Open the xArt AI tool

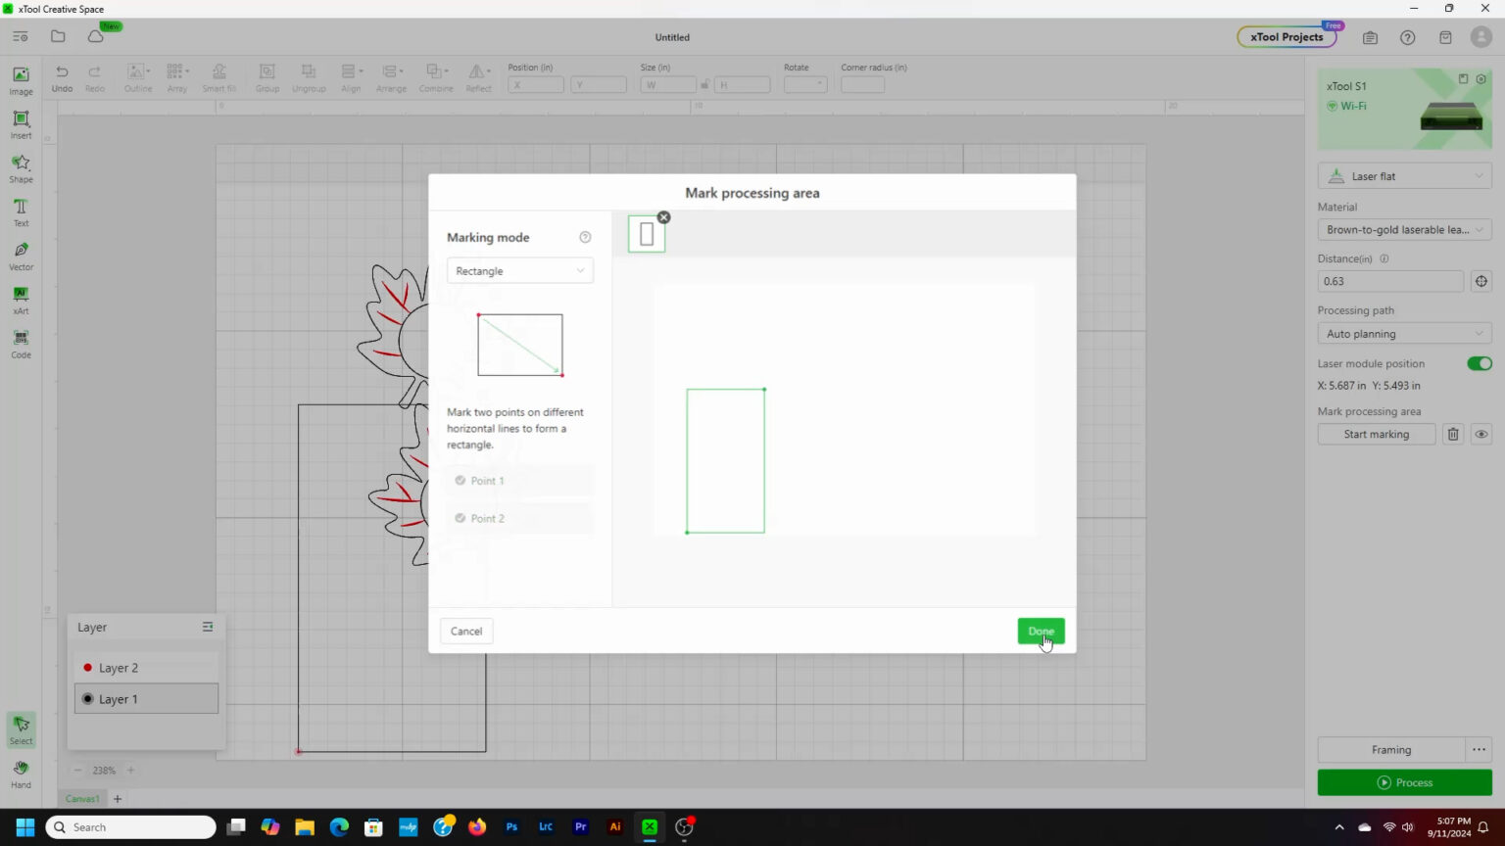click(x=21, y=300)
